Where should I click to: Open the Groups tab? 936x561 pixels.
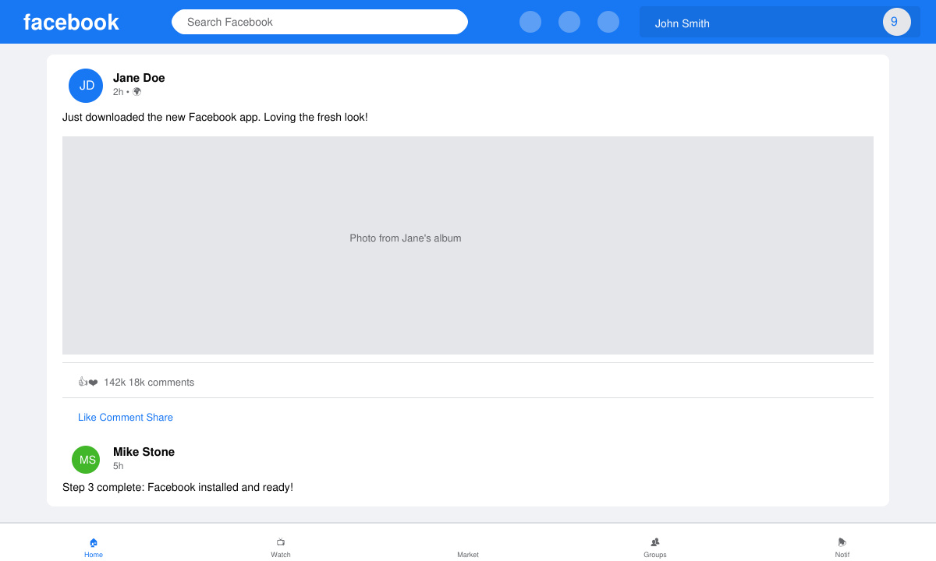coord(655,547)
